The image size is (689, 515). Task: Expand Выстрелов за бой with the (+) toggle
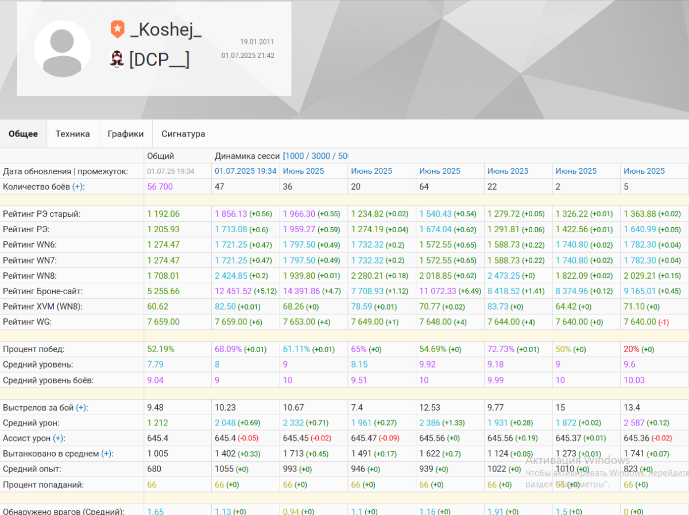click(82, 408)
